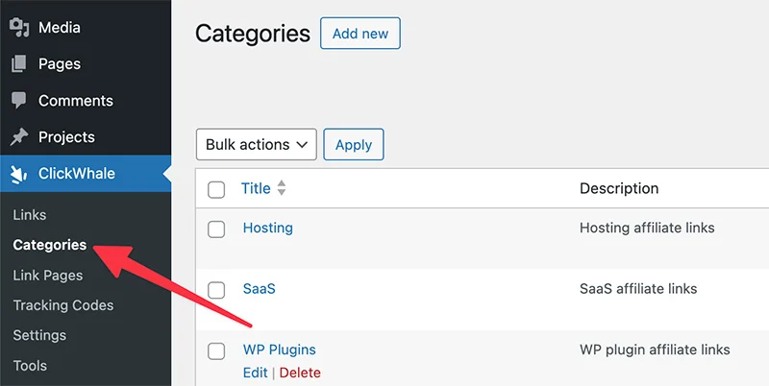Check the SaaS category checkbox
Viewport: 769px width, 386px height.
[216, 290]
